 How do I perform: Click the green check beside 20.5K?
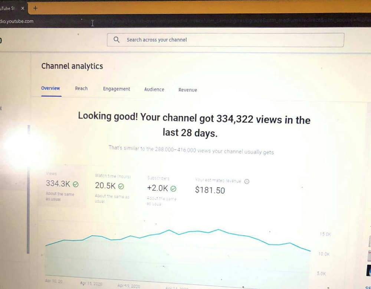coord(121,186)
